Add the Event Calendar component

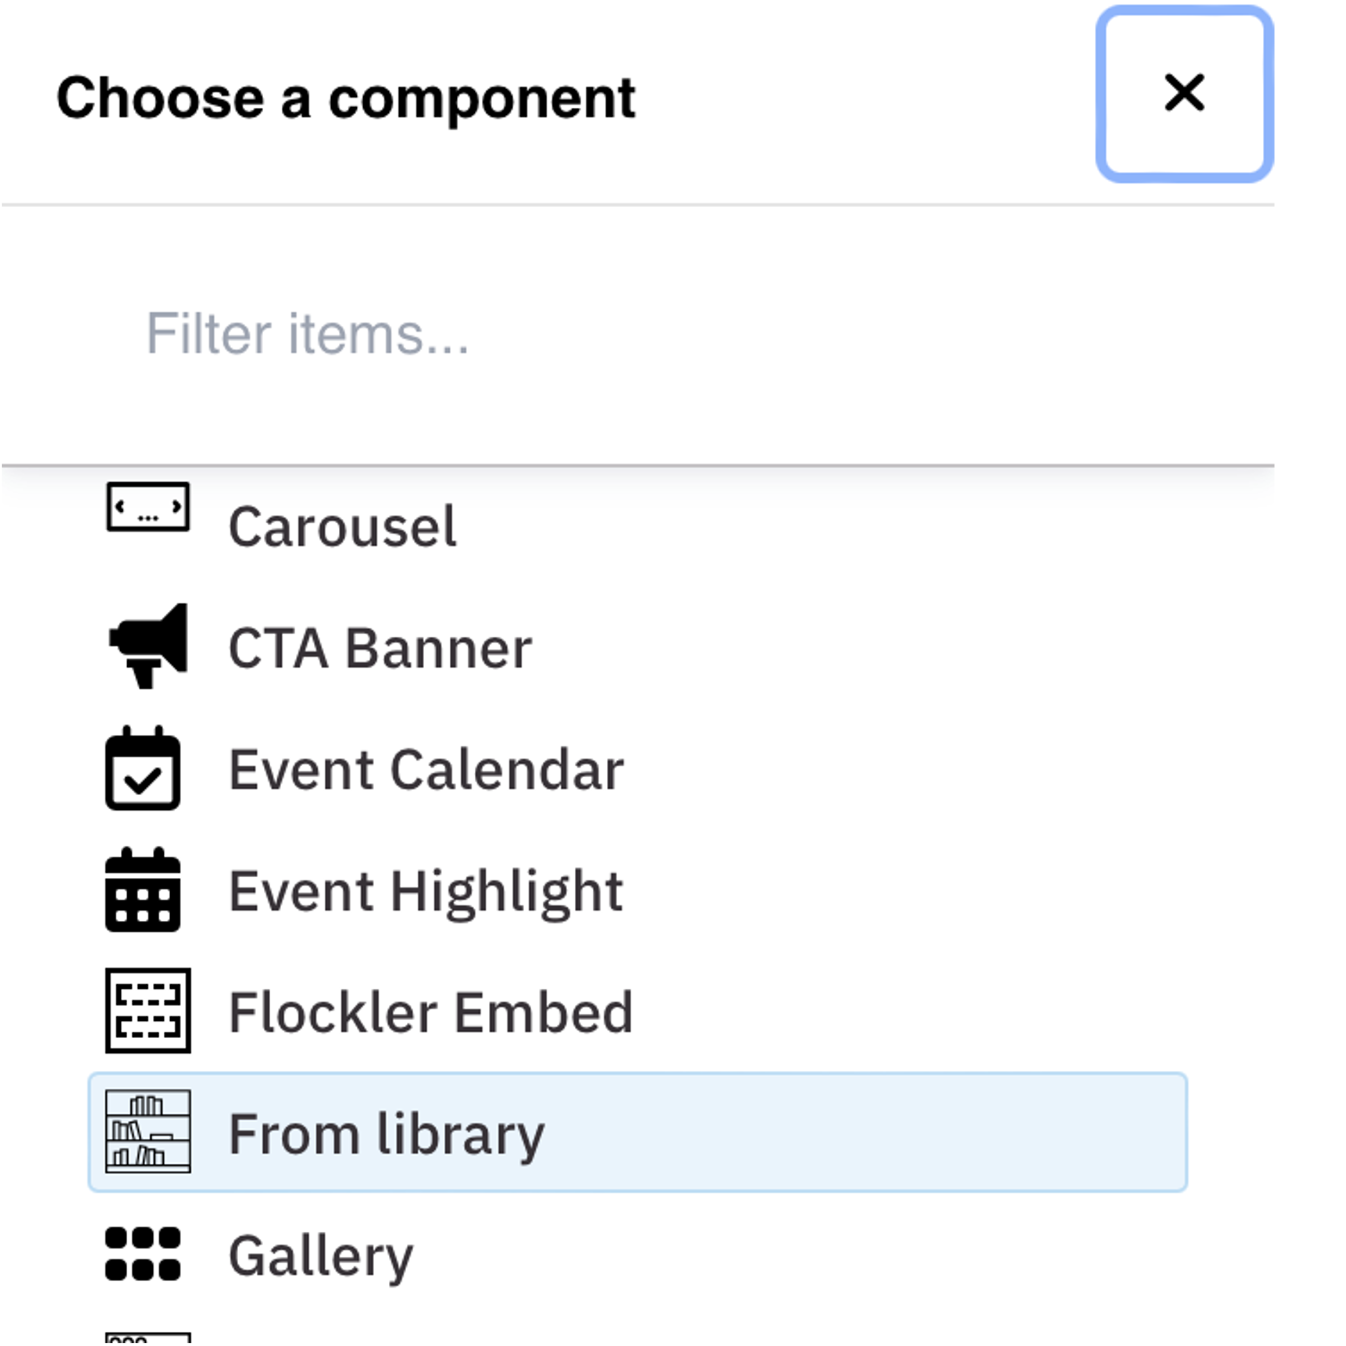pyautogui.click(x=426, y=770)
